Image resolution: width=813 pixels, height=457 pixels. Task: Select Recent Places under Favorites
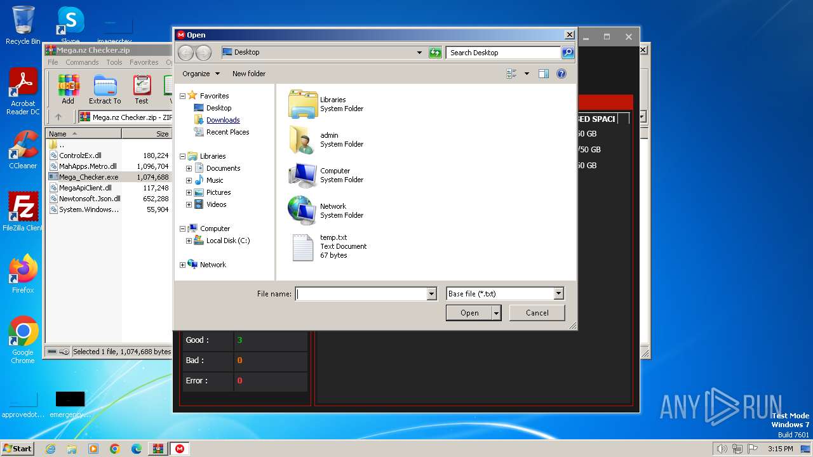pos(227,132)
